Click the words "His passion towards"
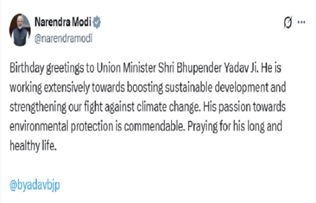This screenshot has height=203, width=316. (244, 107)
